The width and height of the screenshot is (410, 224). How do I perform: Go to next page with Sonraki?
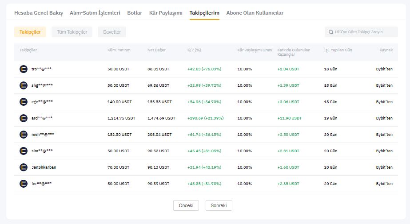click(x=219, y=205)
